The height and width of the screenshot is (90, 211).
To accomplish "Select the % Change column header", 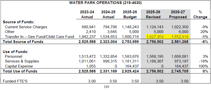I will [x=200, y=14].
